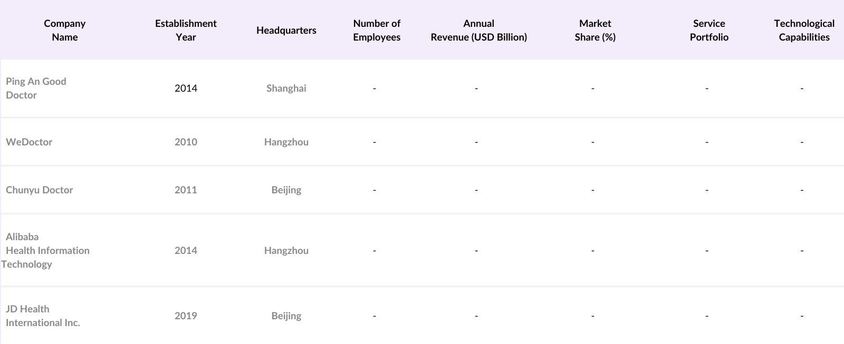Click the Market Share (%) header
The width and height of the screenshot is (844, 344).
(595, 30)
